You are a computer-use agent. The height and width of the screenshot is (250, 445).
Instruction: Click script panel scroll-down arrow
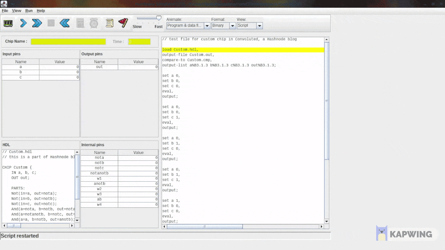pyautogui.click(x=326, y=221)
